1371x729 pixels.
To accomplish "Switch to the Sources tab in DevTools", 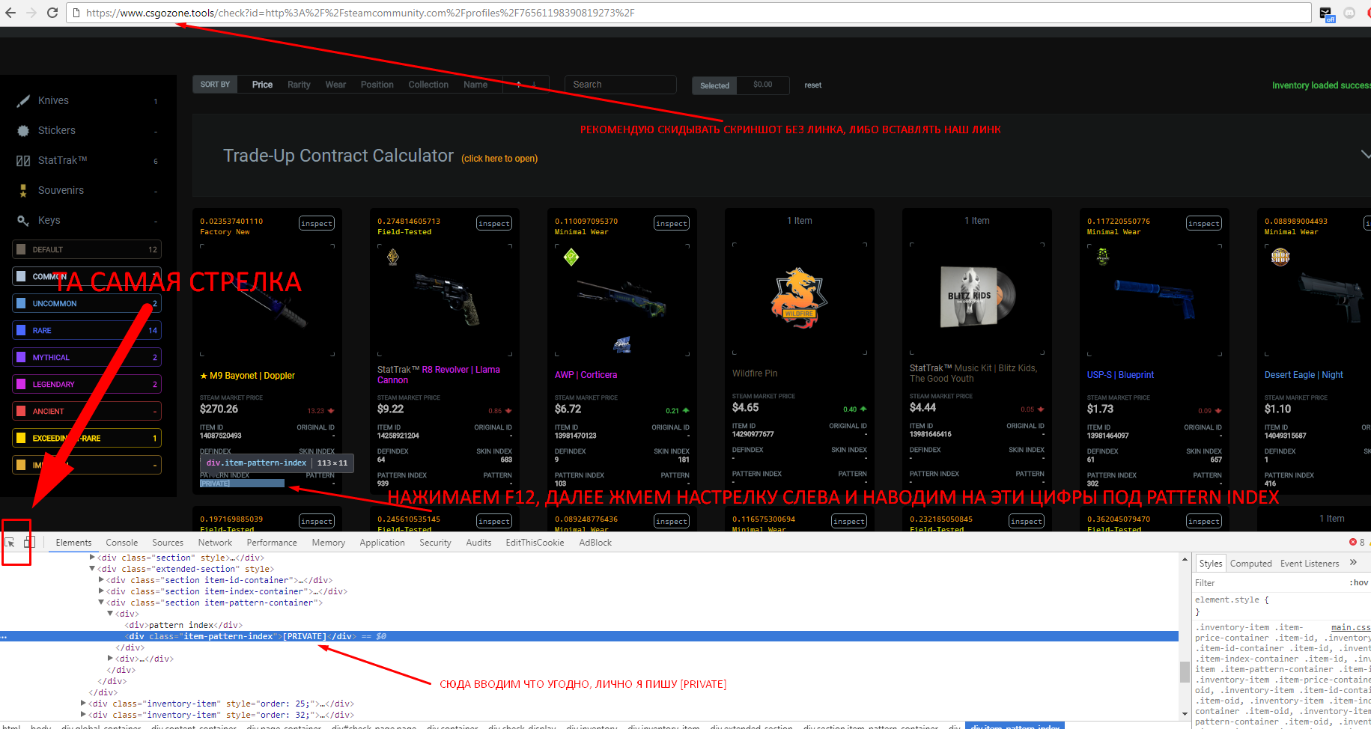I will pos(168,543).
